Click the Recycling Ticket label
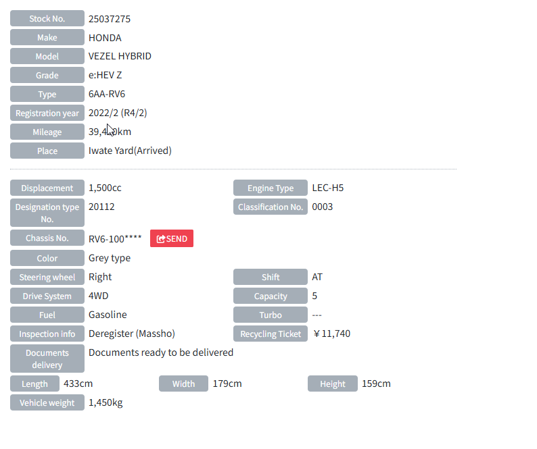This screenshot has height=449, width=537. click(271, 334)
